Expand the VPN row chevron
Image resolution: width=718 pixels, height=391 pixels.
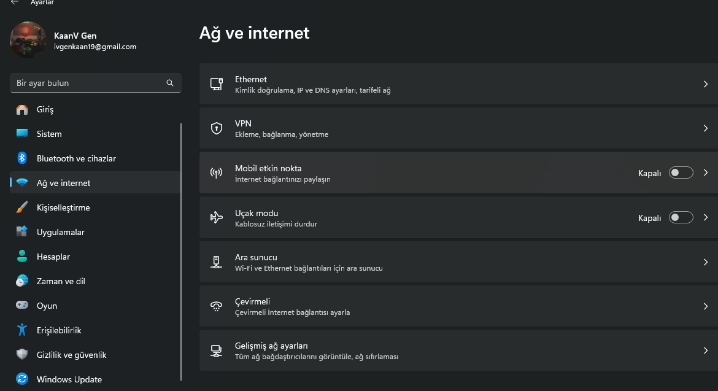[706, 128]
